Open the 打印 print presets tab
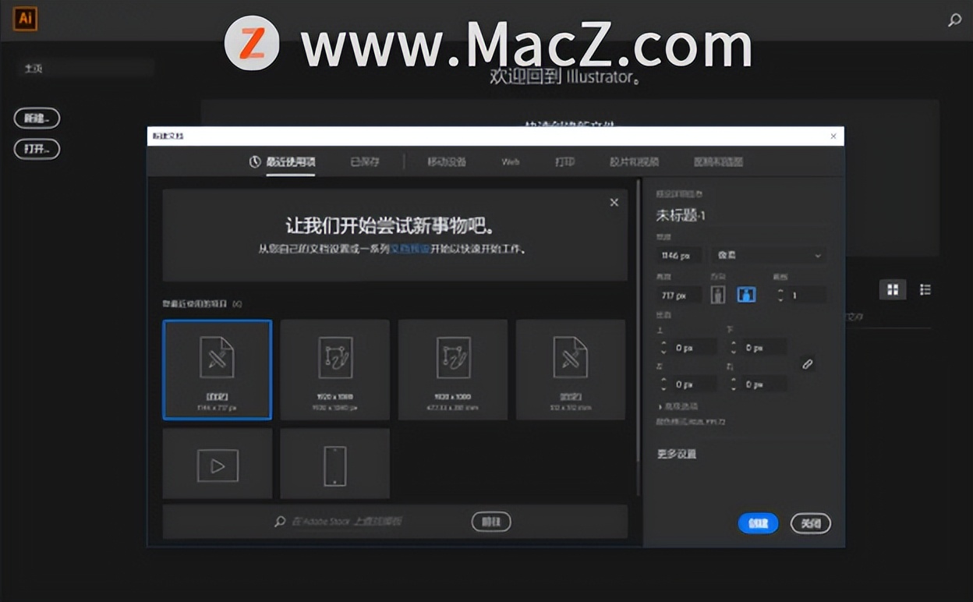The height and width of the screenshot is (602, 973). [564, 161]
